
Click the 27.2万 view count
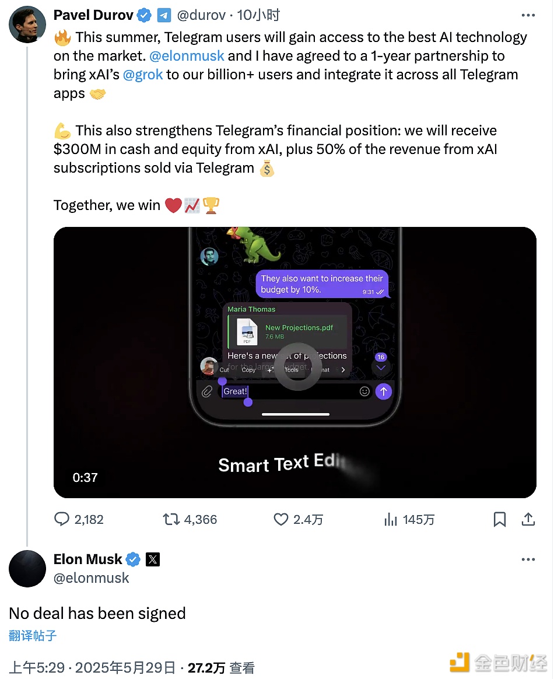coord(206,668)
